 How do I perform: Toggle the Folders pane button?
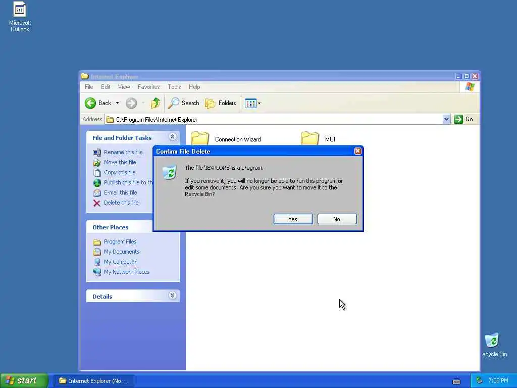tap(220, 103)
